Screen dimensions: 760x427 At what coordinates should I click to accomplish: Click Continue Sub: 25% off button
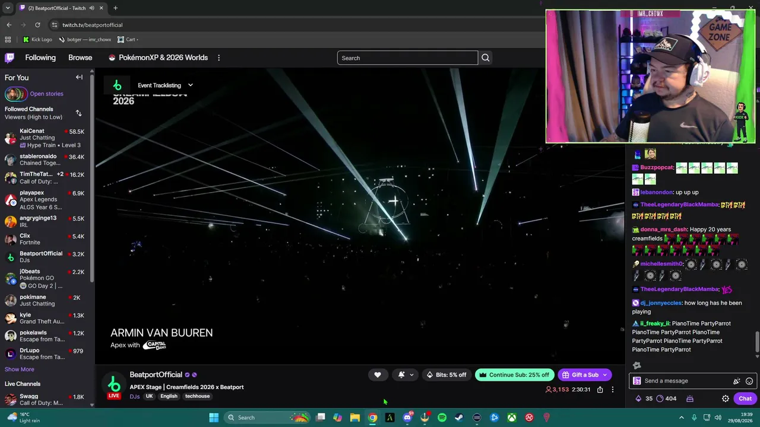tap(514, 375)
